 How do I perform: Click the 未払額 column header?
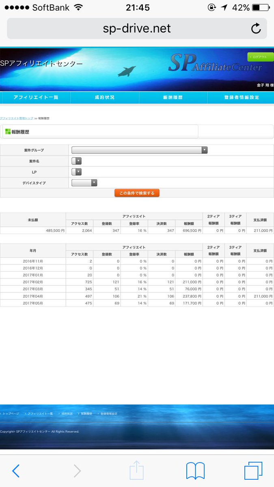(33, 220)
